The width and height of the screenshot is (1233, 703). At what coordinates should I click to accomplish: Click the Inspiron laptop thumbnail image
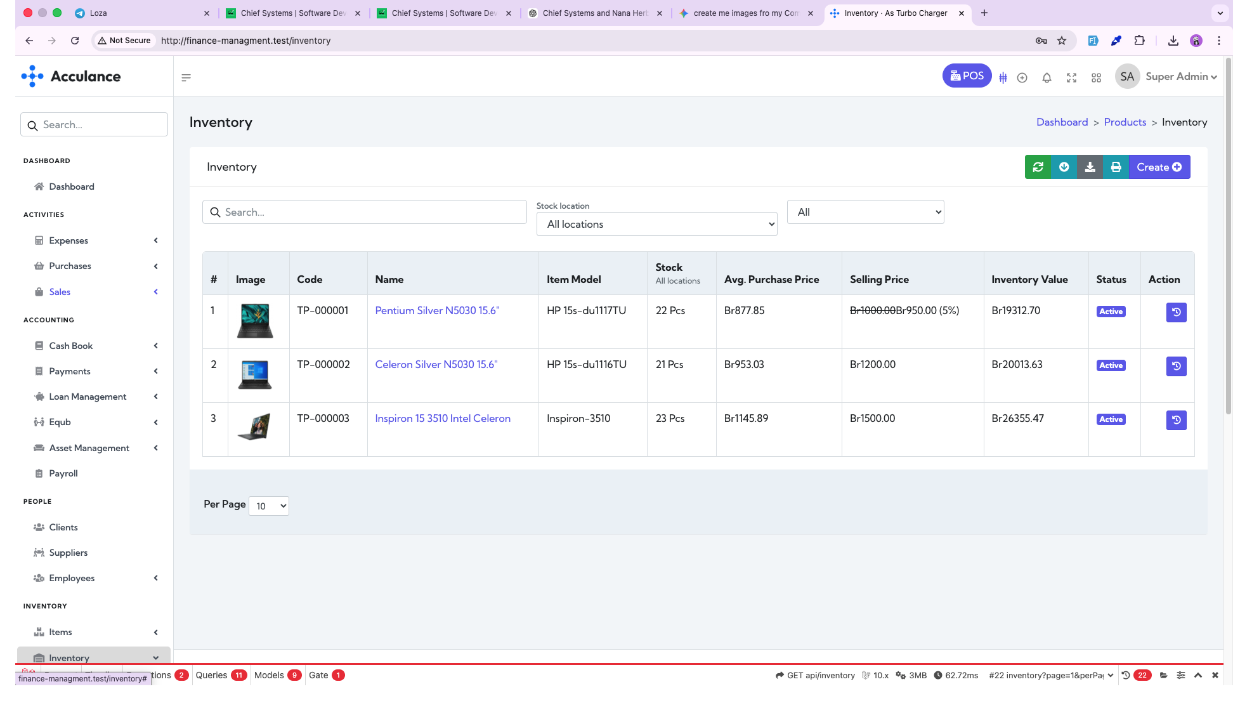click(x=255, y=427)
